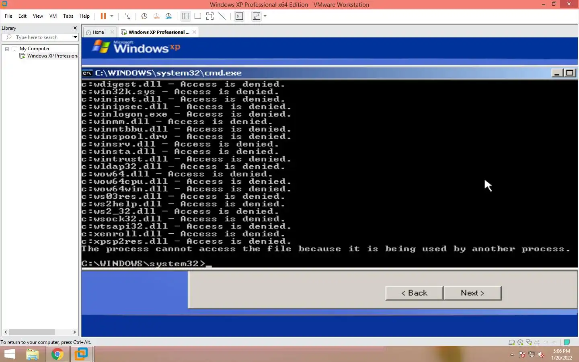Toggle the console view icon
This screenshot has height=362, width=579.
tap(239, 16)
